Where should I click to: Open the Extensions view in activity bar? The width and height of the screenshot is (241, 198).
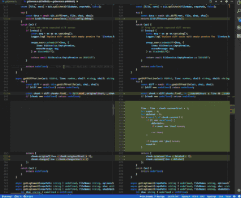click(x=239, y=36)
